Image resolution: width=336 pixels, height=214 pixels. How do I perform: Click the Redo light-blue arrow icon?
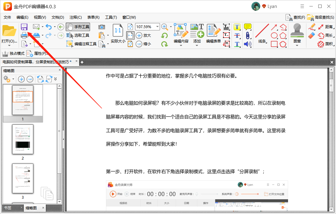tap(49, 35)
